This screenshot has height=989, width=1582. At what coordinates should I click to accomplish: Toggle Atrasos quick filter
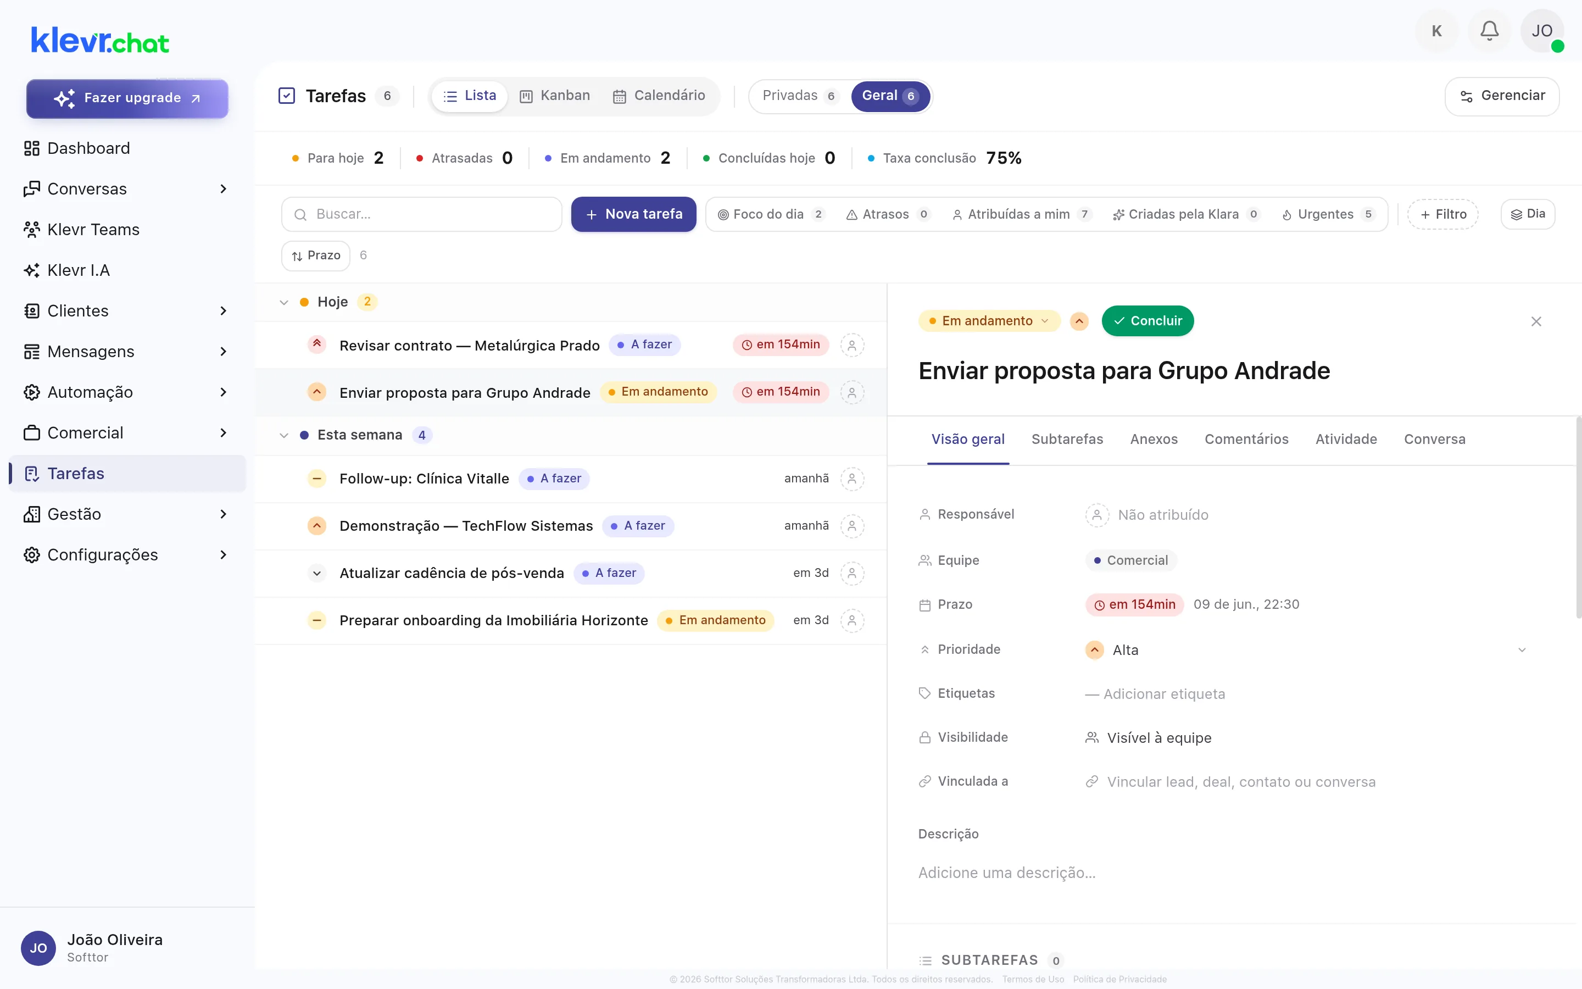point(888,214)
